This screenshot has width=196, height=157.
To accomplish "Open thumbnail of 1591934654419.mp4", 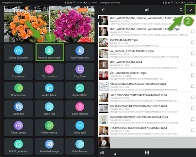I will [x=104, y=42].
